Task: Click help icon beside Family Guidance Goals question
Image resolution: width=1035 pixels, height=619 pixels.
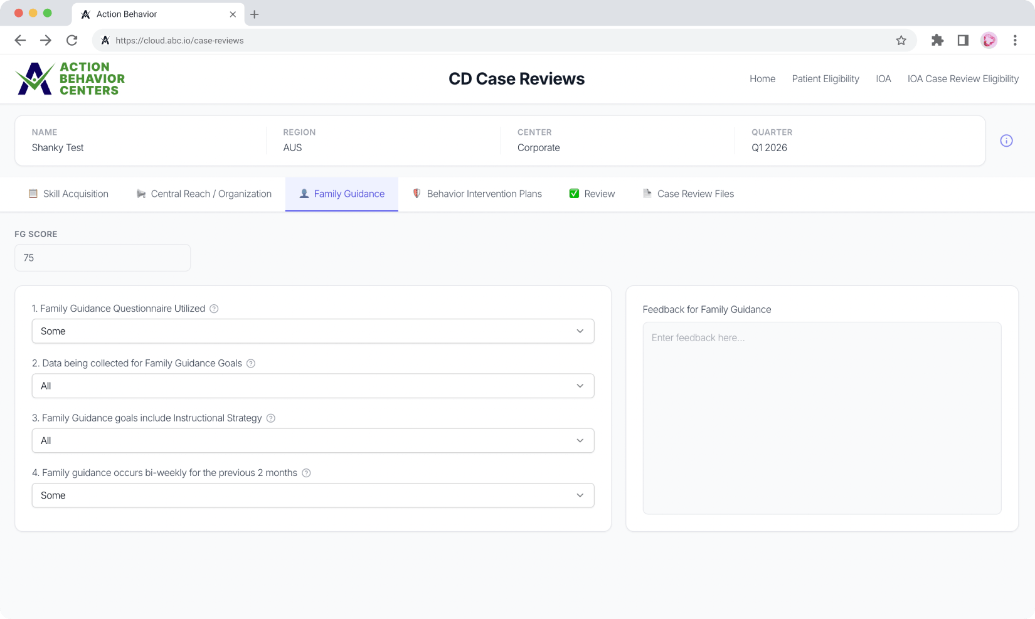Action: click(x=251, y=364)
